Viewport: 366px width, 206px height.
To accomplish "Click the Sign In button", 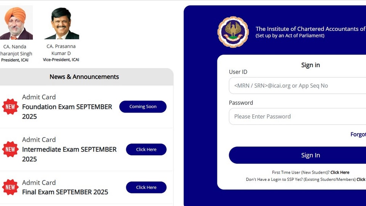I will point(297,155).
